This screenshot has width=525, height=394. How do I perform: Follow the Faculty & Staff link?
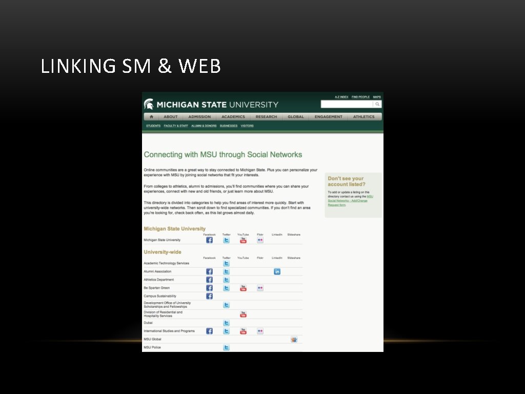point(176,126)
